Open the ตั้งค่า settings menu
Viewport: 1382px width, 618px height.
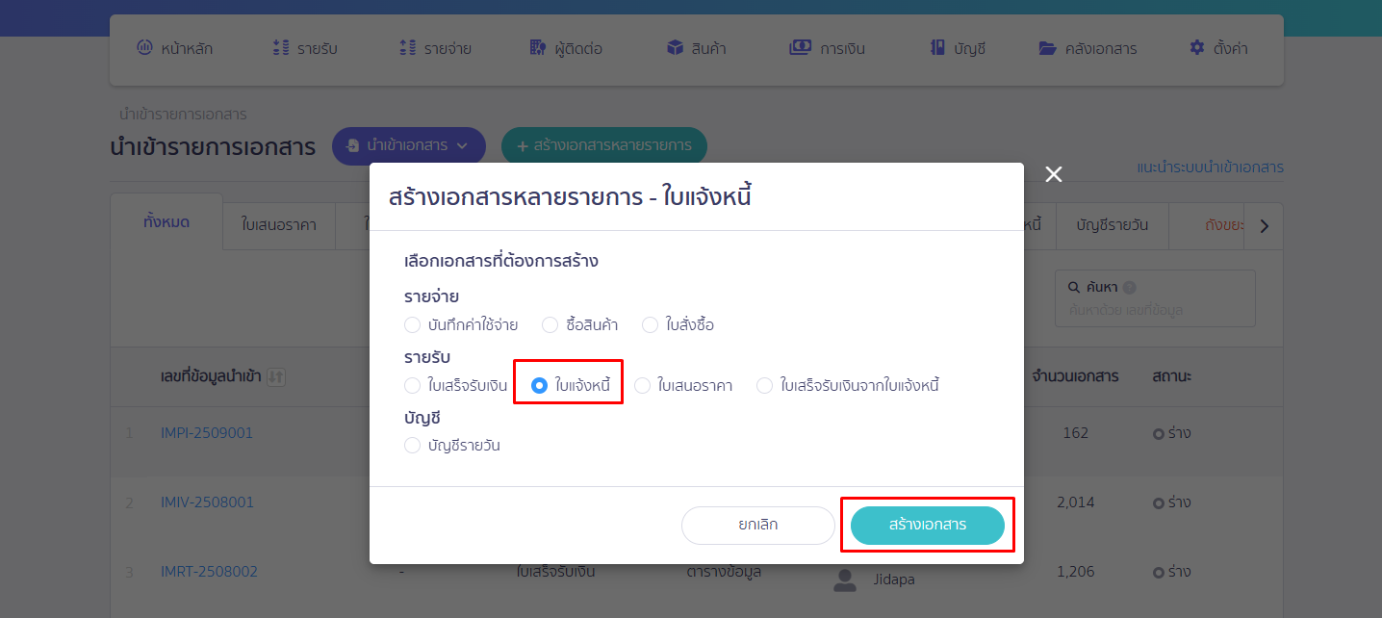click(1218, 48)
